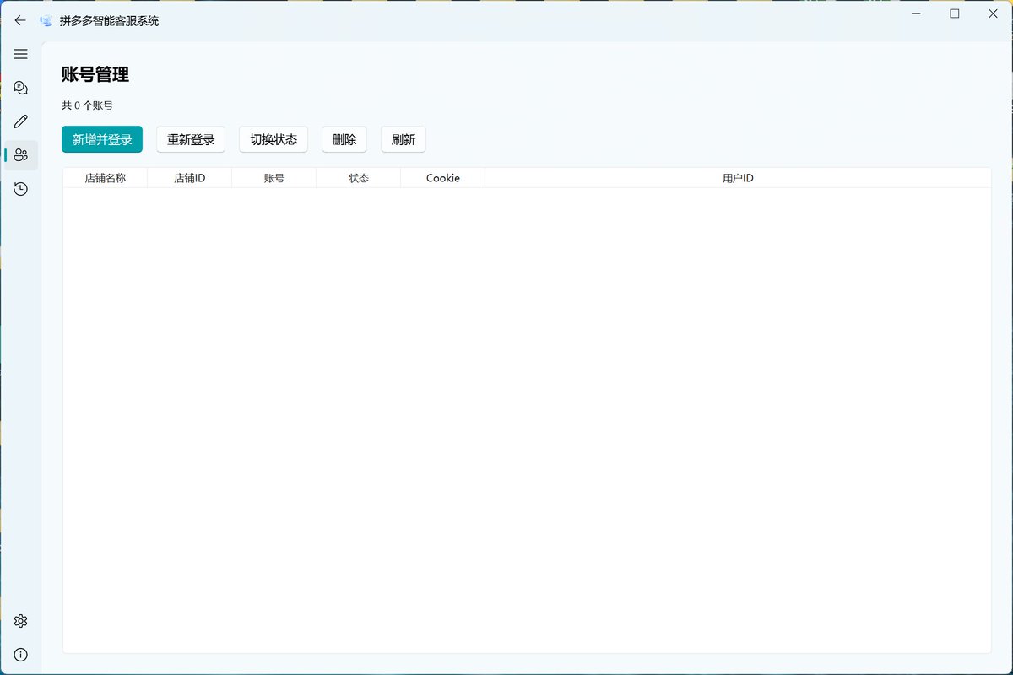Click the back arrow in title bar

[x=20, y=20]
